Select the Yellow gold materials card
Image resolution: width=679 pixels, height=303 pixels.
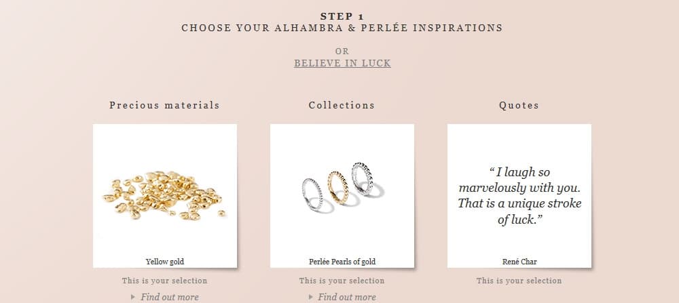pos(164,196)
